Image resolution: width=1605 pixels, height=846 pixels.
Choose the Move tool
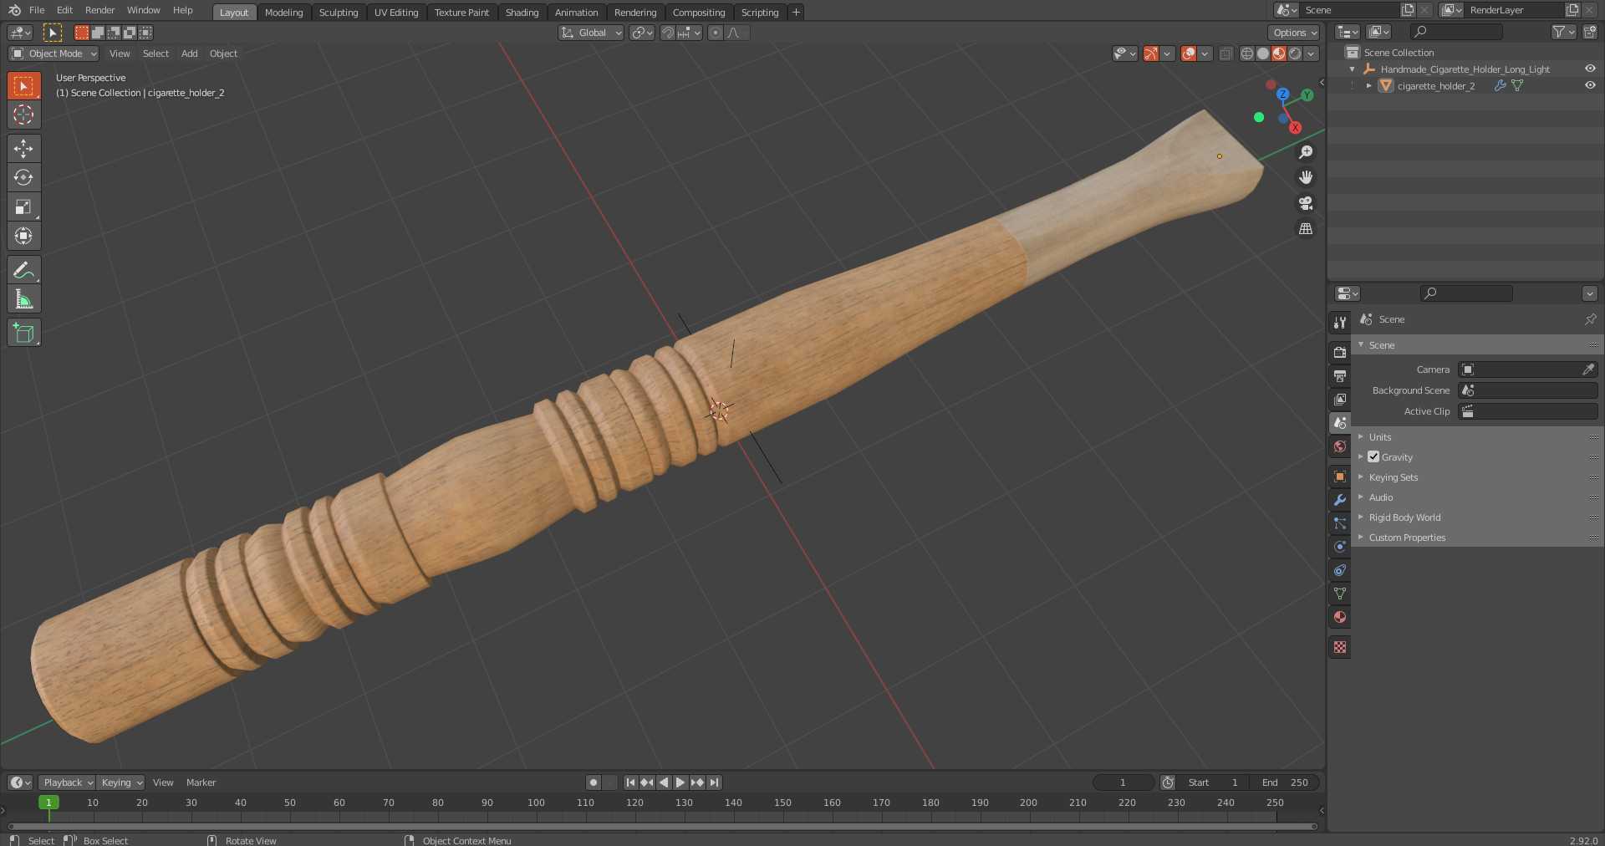(23, 148)
